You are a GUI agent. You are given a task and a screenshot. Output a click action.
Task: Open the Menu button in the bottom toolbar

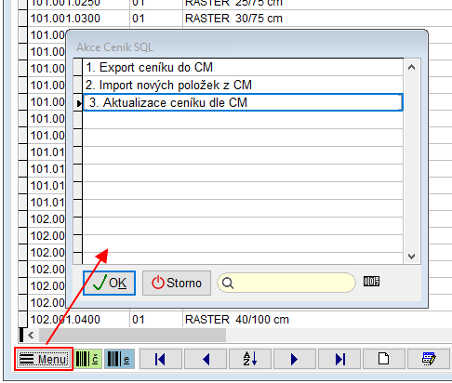(x=44, y=359)
